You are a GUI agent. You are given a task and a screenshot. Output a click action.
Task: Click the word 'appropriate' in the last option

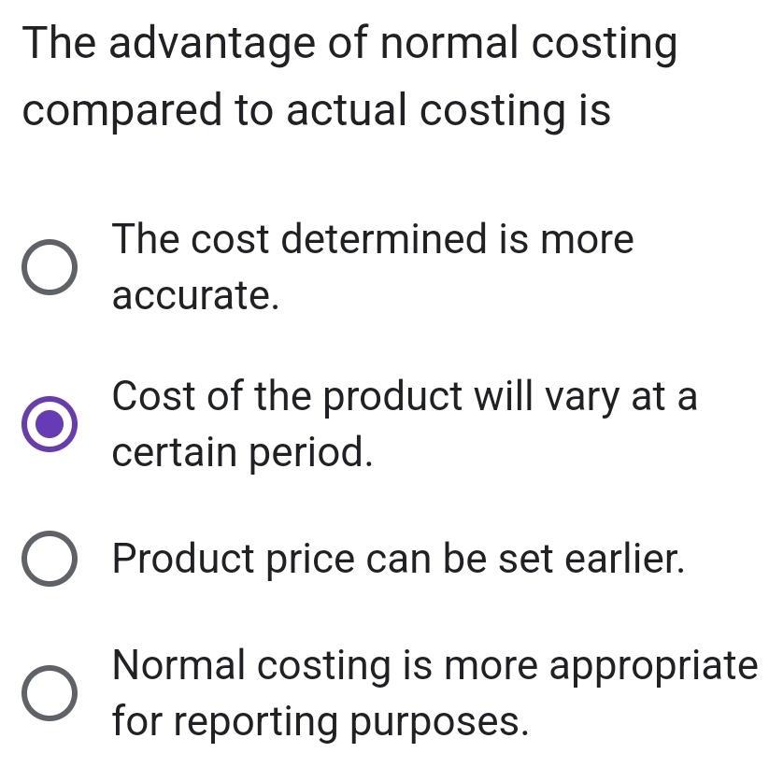(x=654, y=667)
